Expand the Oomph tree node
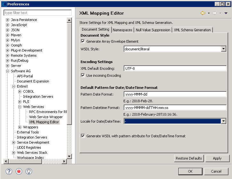The width and height of the screenshot is (232, 179). (7, 45)
